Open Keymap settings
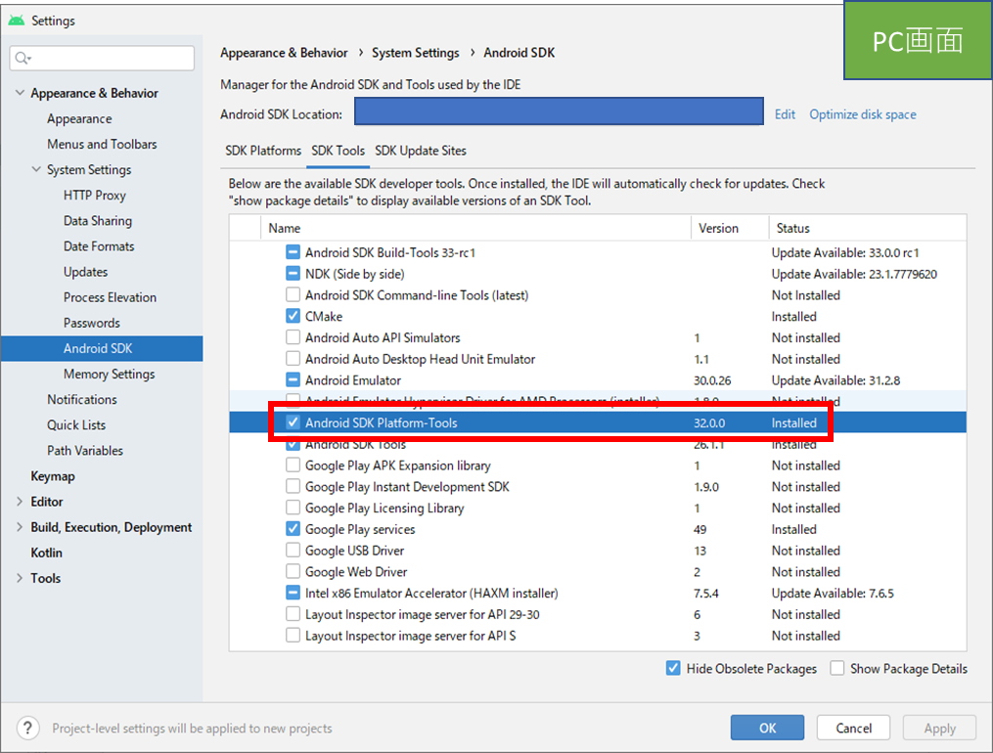 [53, 476]
